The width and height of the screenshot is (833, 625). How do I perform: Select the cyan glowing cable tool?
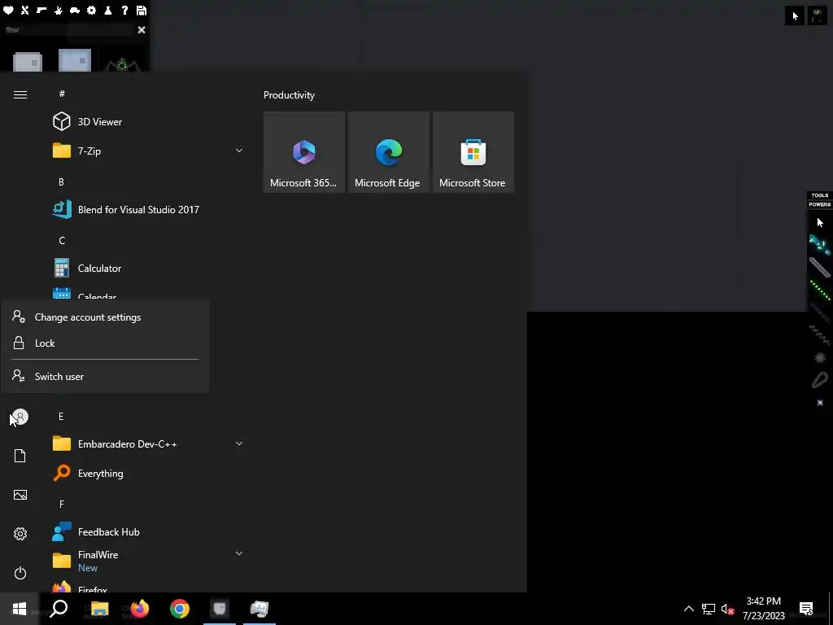[x=819, y=245]
